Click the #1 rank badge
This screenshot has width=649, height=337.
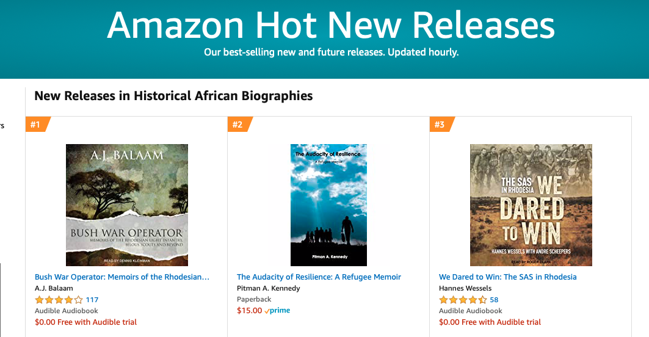click(35, 125)
